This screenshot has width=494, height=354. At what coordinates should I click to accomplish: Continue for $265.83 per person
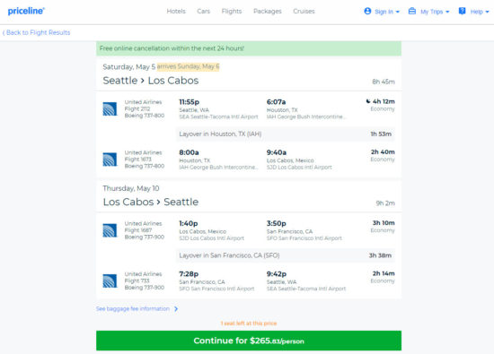coord(249,341)
